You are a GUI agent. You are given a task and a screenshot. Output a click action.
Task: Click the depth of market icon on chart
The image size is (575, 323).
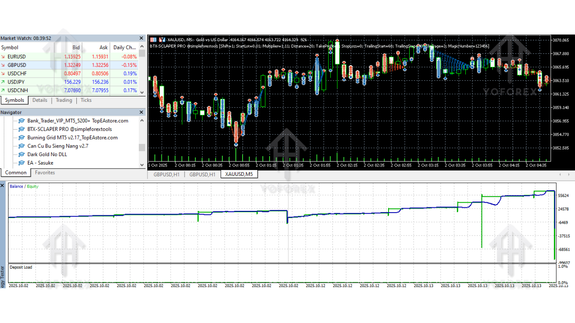pos(154,39)
